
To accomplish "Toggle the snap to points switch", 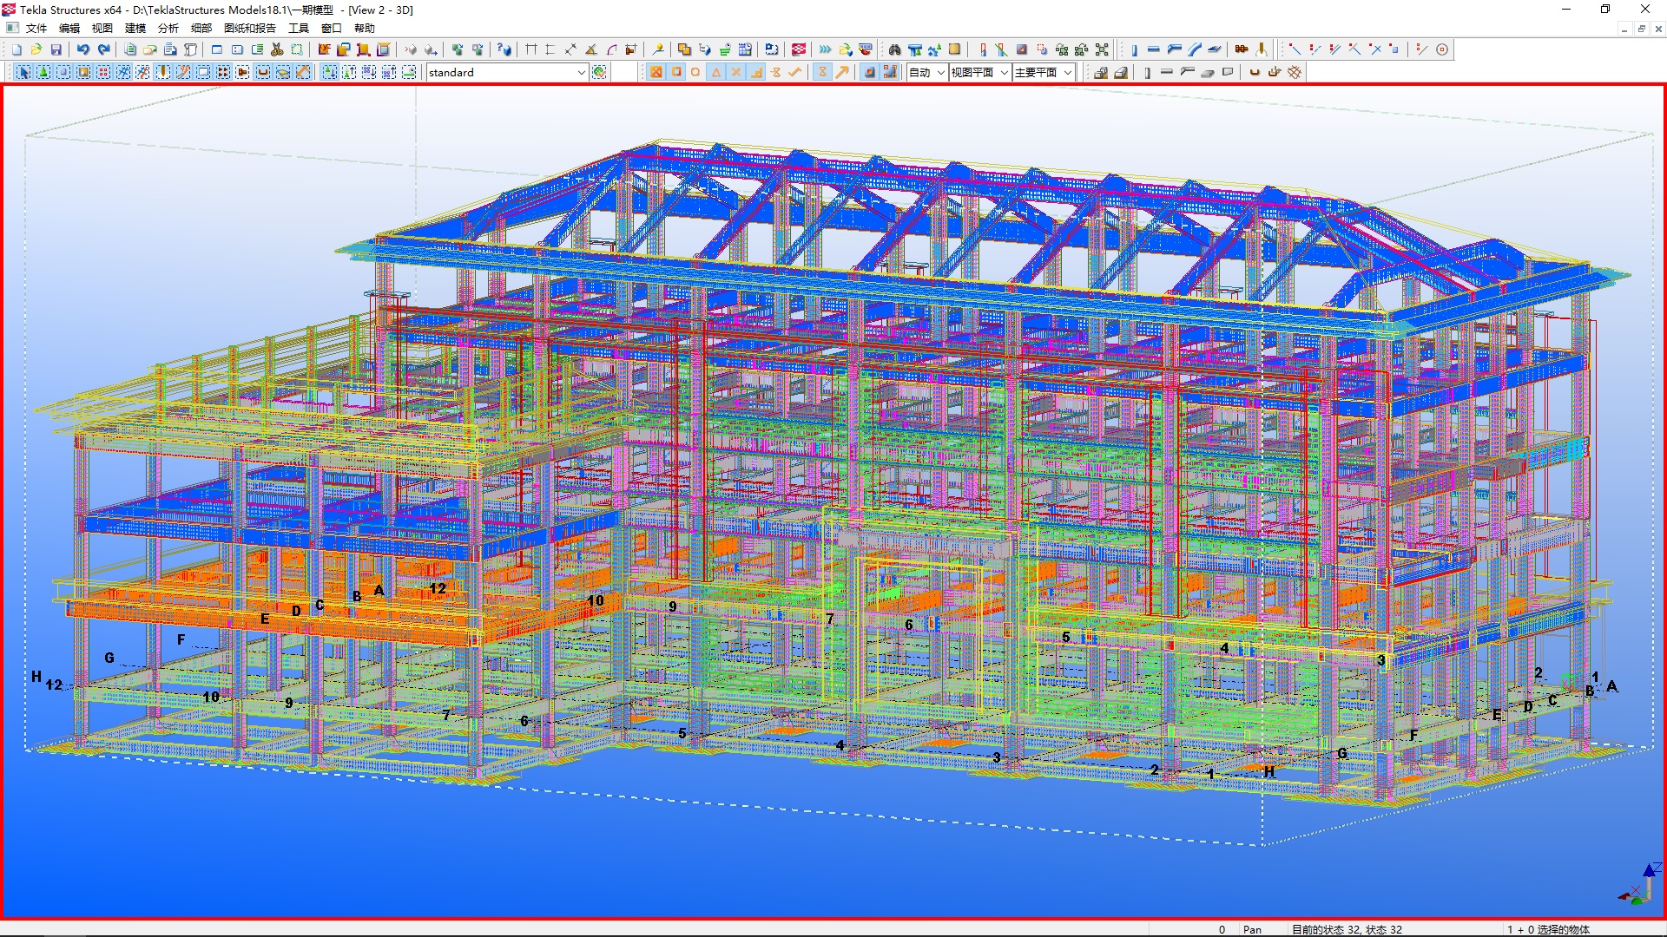I will [x=656, y=72].
